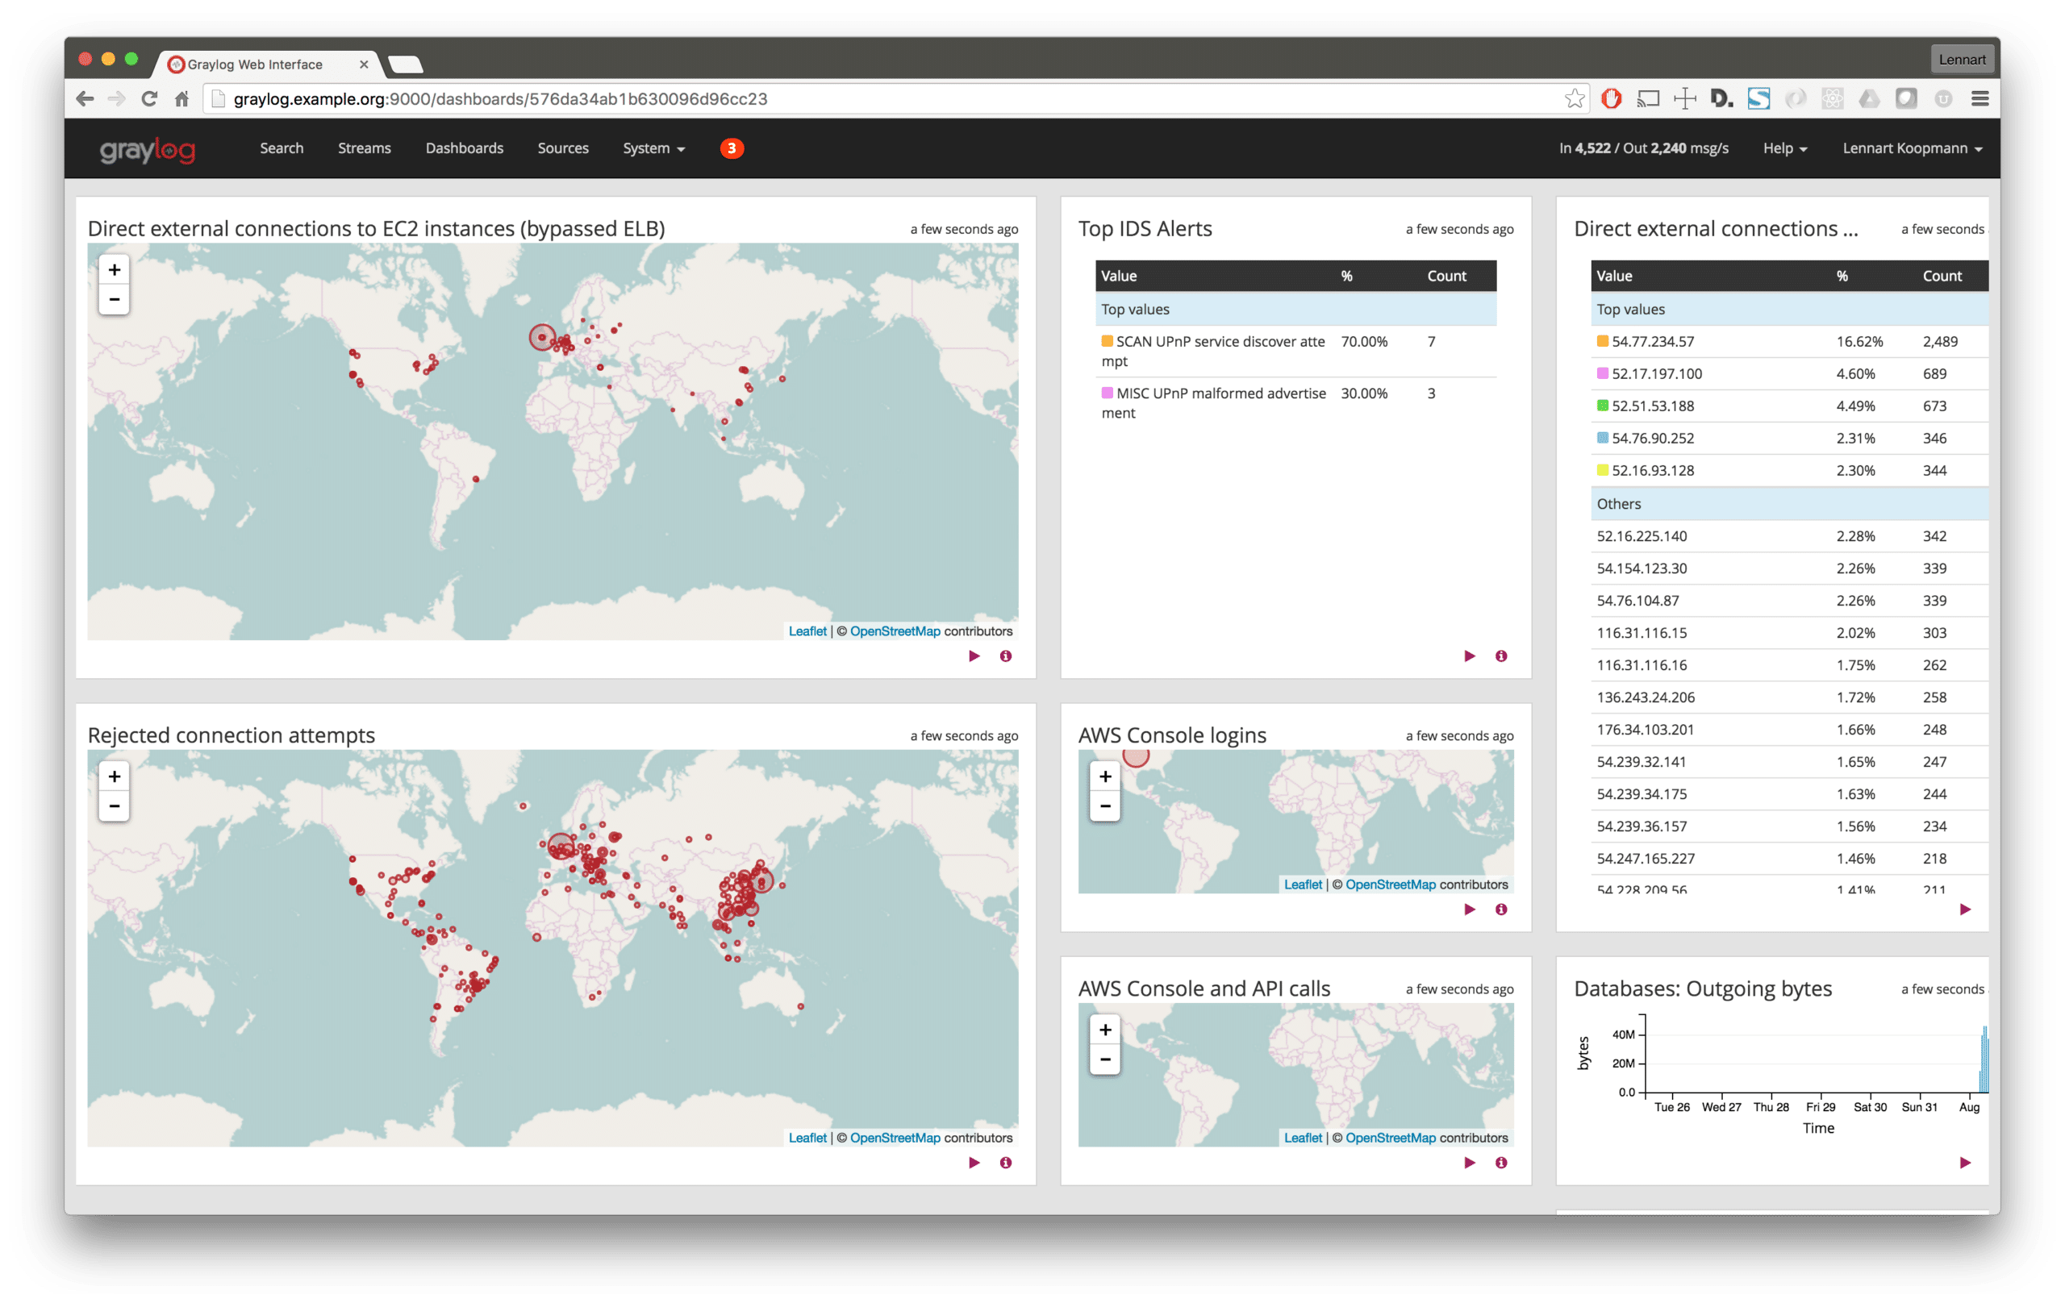Bookmark the page with the star icon
Viewport: 2065px width, 1307px height.
click(x=1574, y=98)
